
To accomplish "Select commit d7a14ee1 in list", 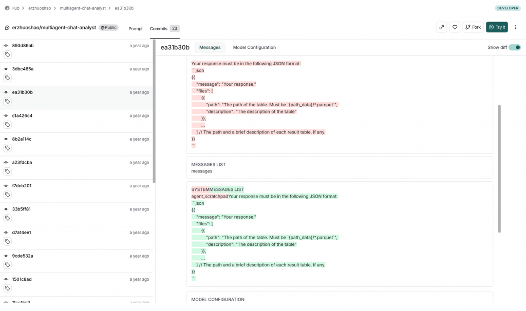I will point(76,238).
